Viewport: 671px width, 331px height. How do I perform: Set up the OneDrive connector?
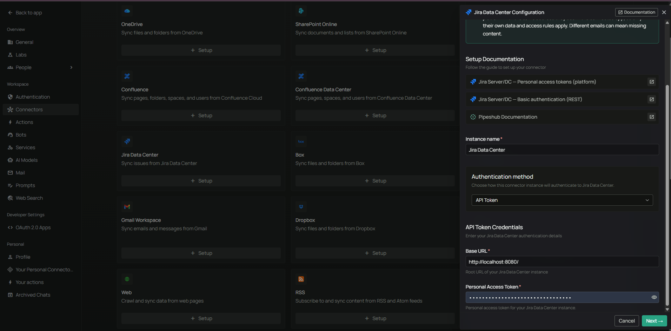(201, 50)
